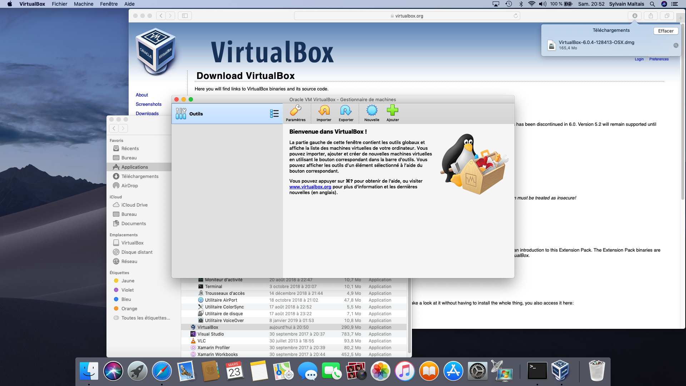
Task: Open Screenshots link on VirtualBox site
Action: pos(148,104)
